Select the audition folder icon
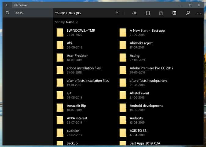This screenshot has height=147, width=206. (60, 132)
